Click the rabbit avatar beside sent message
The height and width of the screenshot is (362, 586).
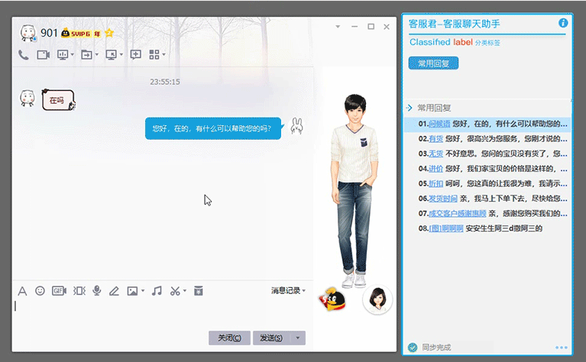coord(296,126)
